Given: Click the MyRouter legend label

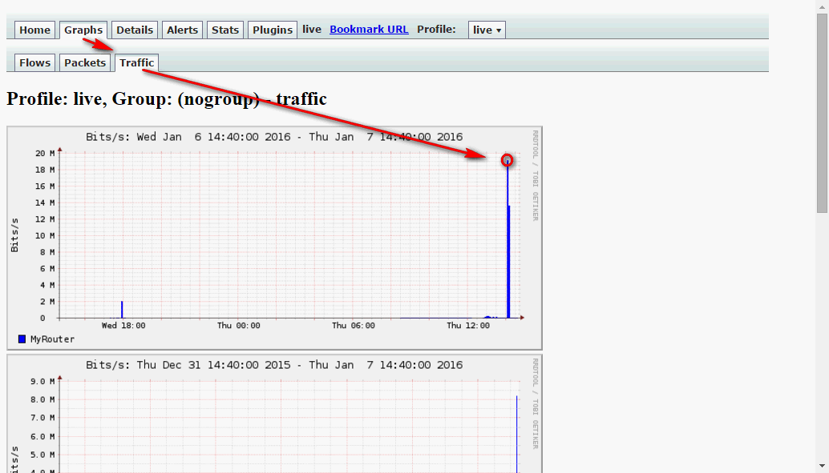Looking at the screenshot, I should (52, 339).
